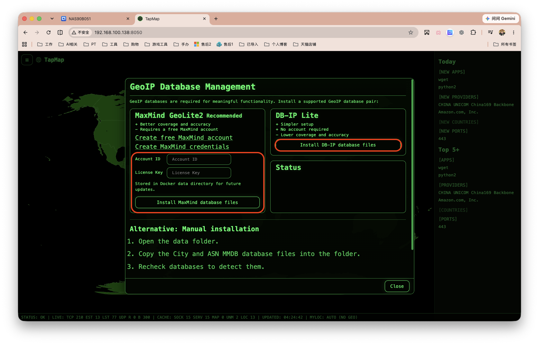This screenshot has width=539, height=345.
Task: Click the STATUS: OK status bar entry
Action: (33, 317)
